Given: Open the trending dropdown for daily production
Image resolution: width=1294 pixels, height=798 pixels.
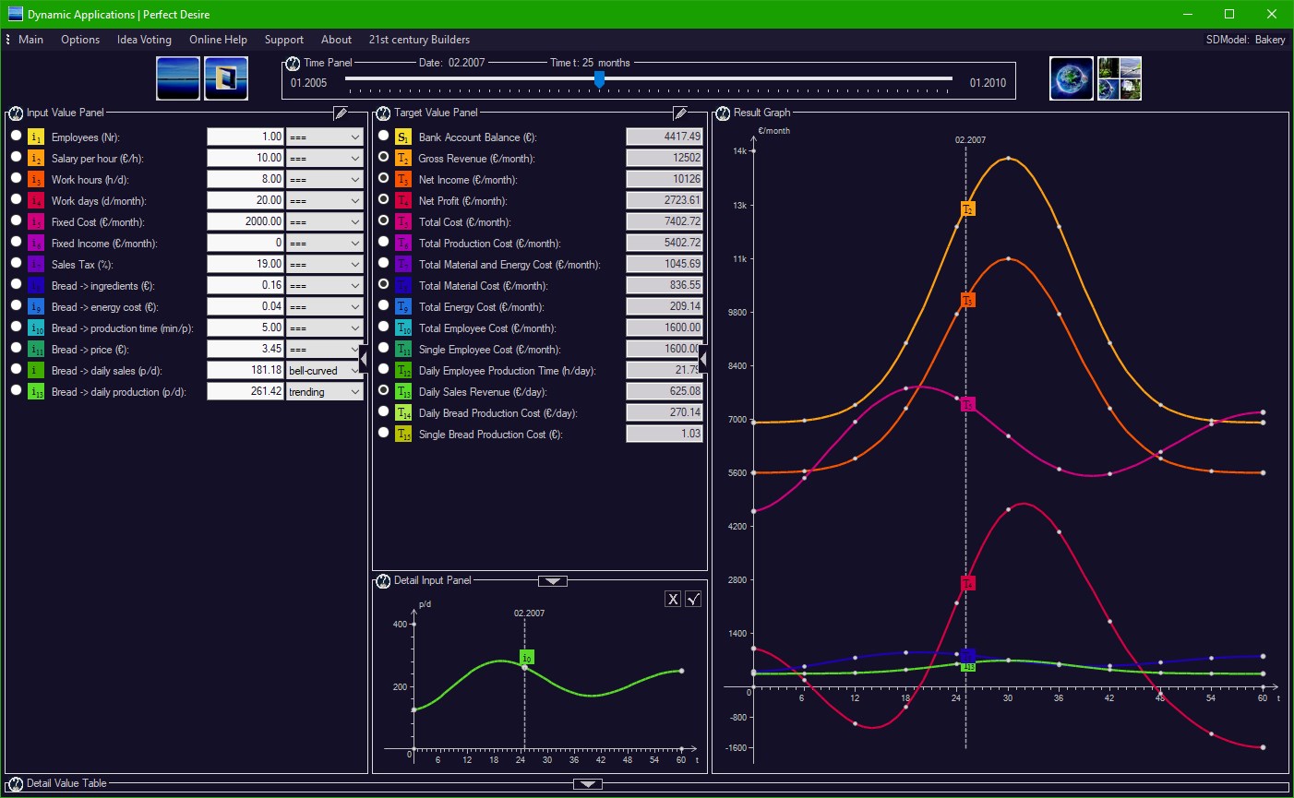Looking at the screenshot, I should tap(325, 391).
